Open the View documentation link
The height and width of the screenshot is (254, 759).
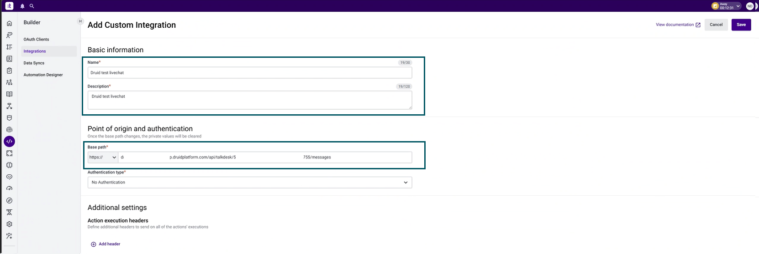(x=678, y=25)
